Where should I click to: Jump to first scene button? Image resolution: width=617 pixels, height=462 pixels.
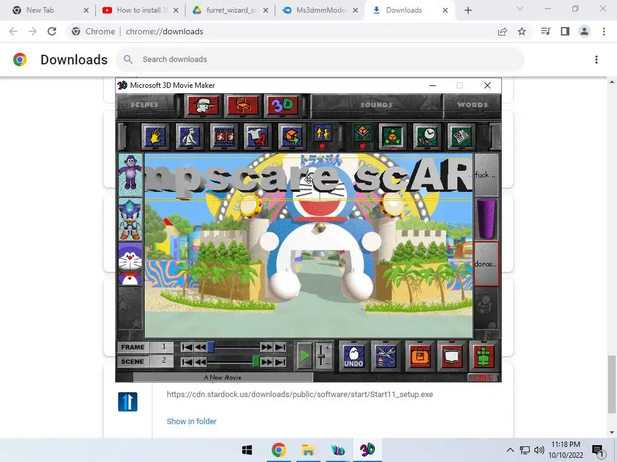coord(187,362)
